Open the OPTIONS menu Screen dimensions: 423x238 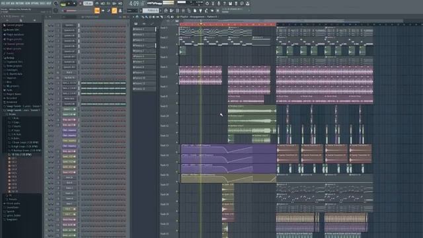click(x=36, y=3)
